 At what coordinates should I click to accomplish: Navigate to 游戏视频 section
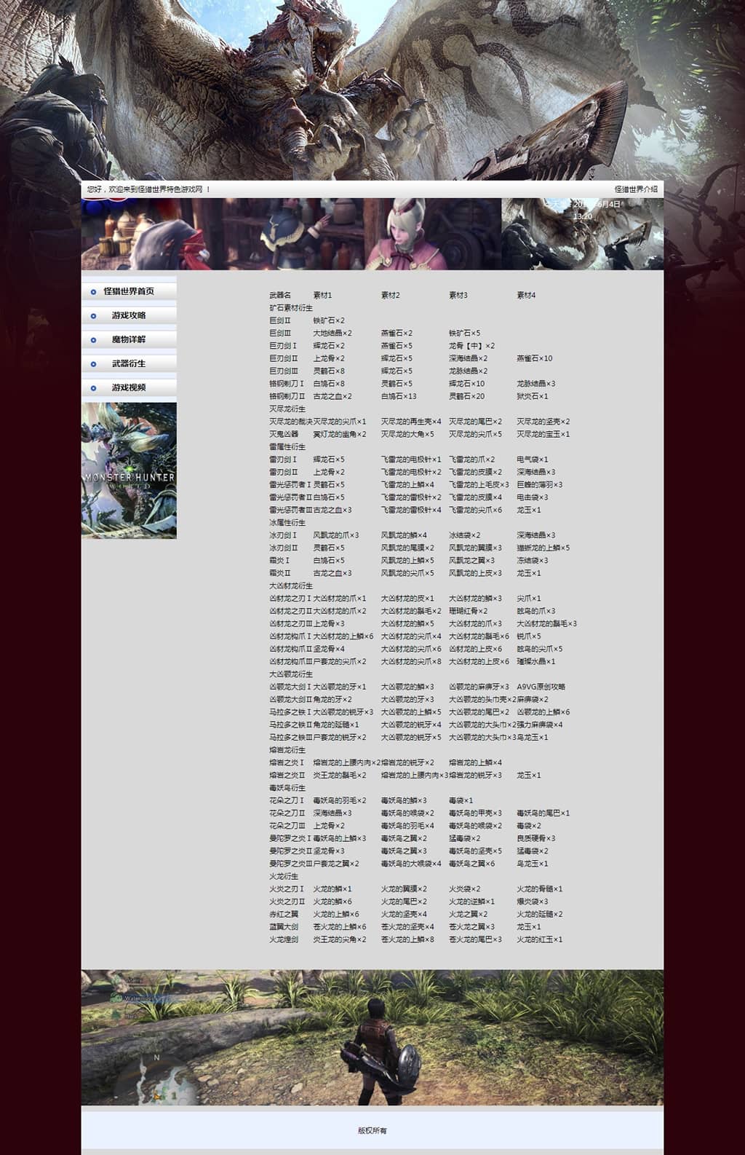(x=129, y=387)
